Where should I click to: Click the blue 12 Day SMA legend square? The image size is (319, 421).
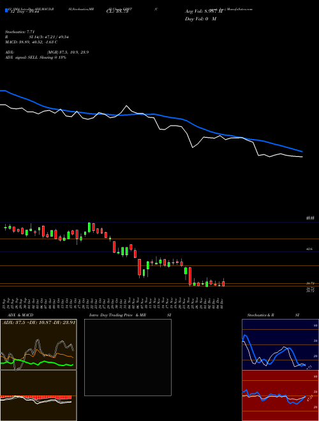tap(7, 10)
